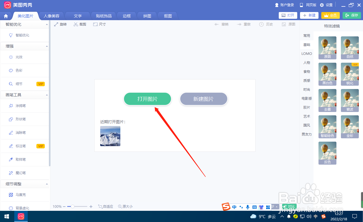
Task: Click the 打开图片 open picture button
Action: click(147, 99)
